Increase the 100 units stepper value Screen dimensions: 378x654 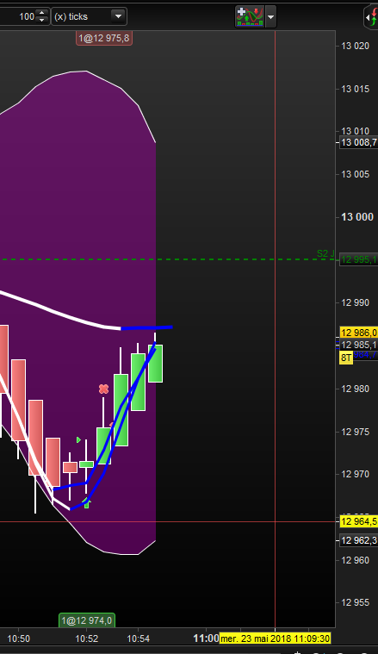(41, 13)
